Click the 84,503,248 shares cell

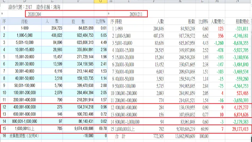coord(188,29)
